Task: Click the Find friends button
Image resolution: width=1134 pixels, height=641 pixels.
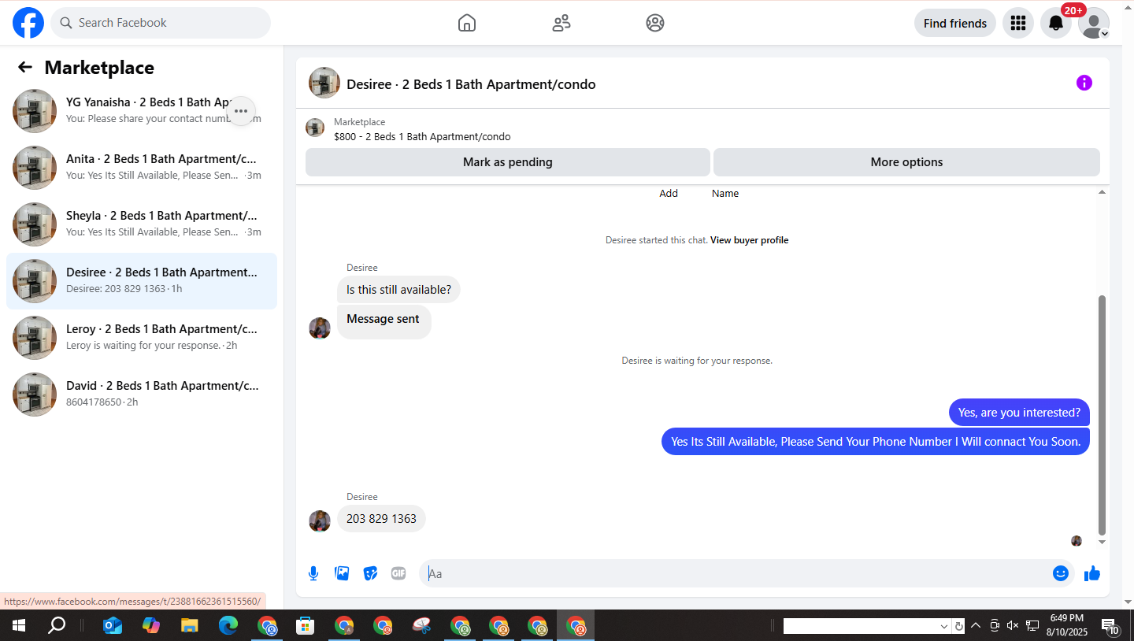Action: [x=955, y=23]
